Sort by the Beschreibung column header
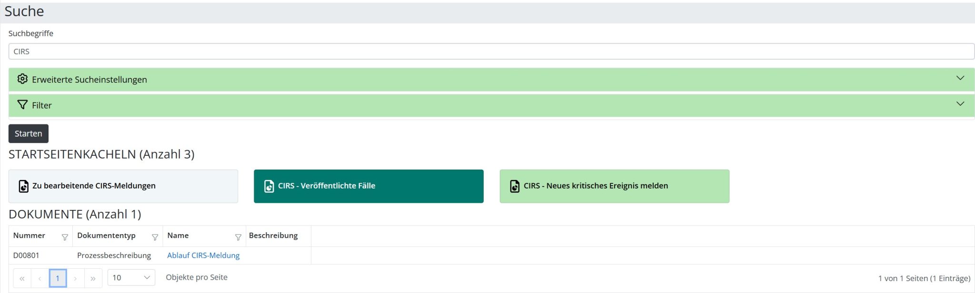 273,236
